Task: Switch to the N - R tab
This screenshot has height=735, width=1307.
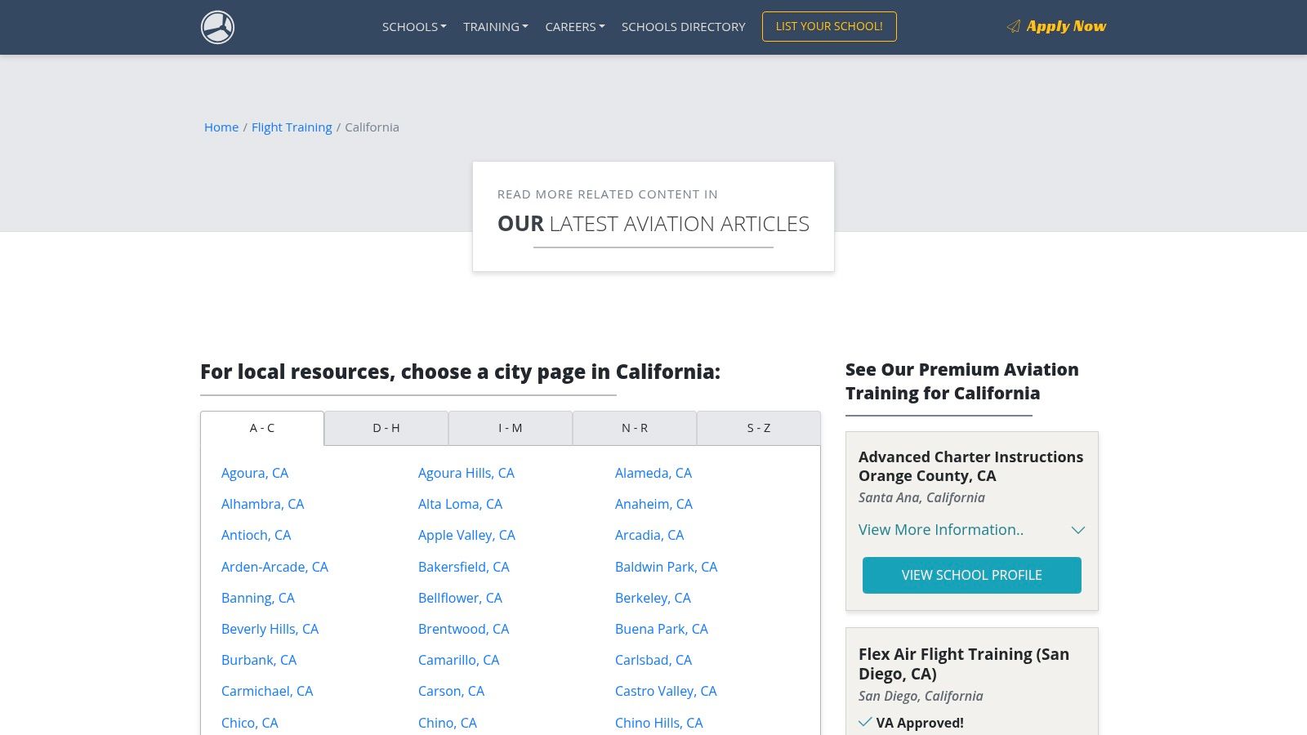Action: [x=635, y=428]
